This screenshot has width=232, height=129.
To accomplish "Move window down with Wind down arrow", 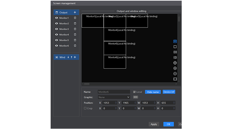I will click(68, 57).
